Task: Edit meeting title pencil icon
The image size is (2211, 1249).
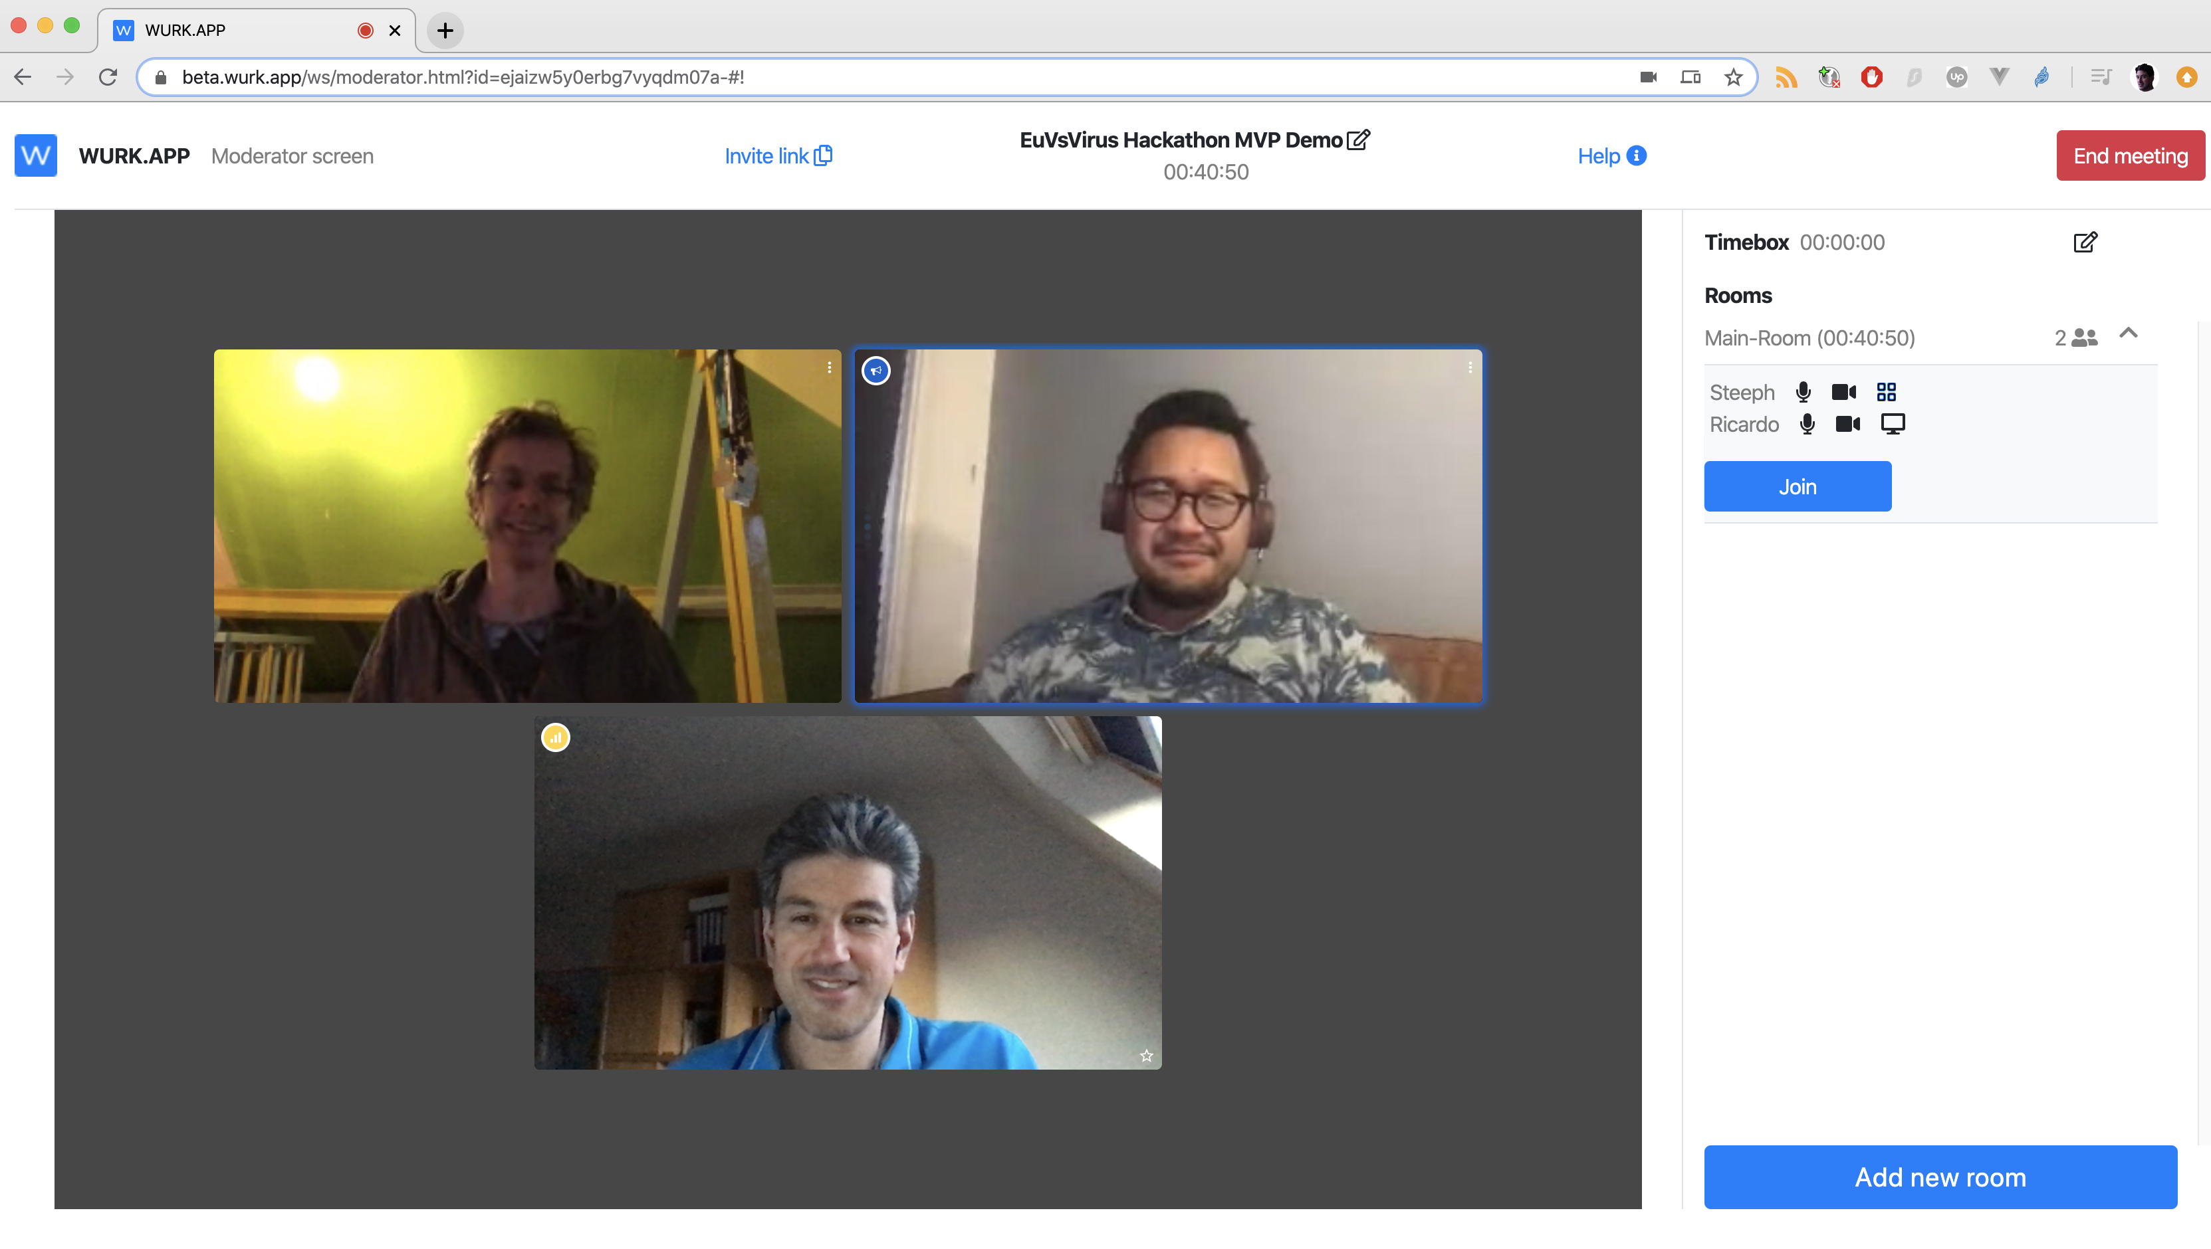Action: pos(1358,140)
